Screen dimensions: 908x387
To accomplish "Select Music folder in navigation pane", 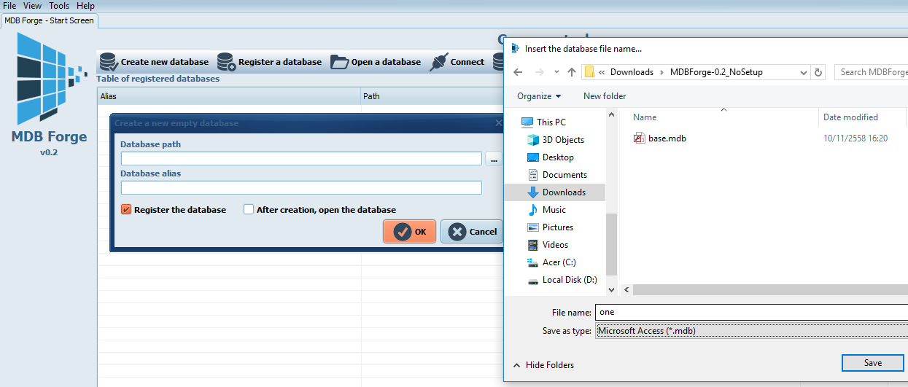I will pos(554,210).
